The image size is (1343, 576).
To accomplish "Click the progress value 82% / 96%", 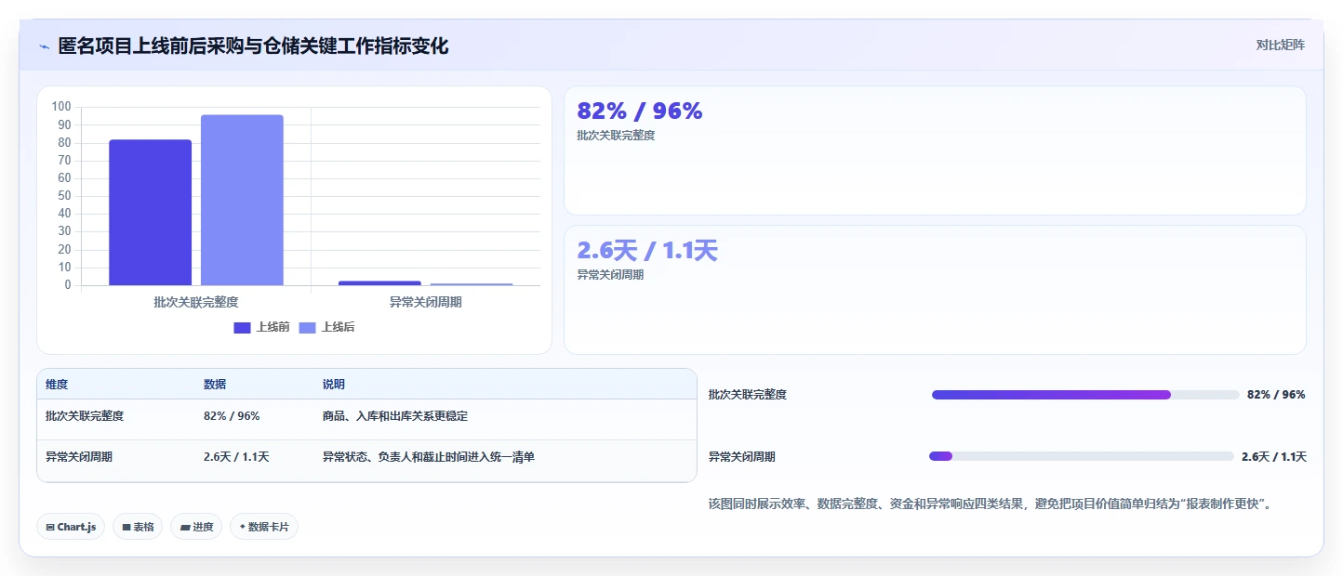I will [x=1276, y=395].
